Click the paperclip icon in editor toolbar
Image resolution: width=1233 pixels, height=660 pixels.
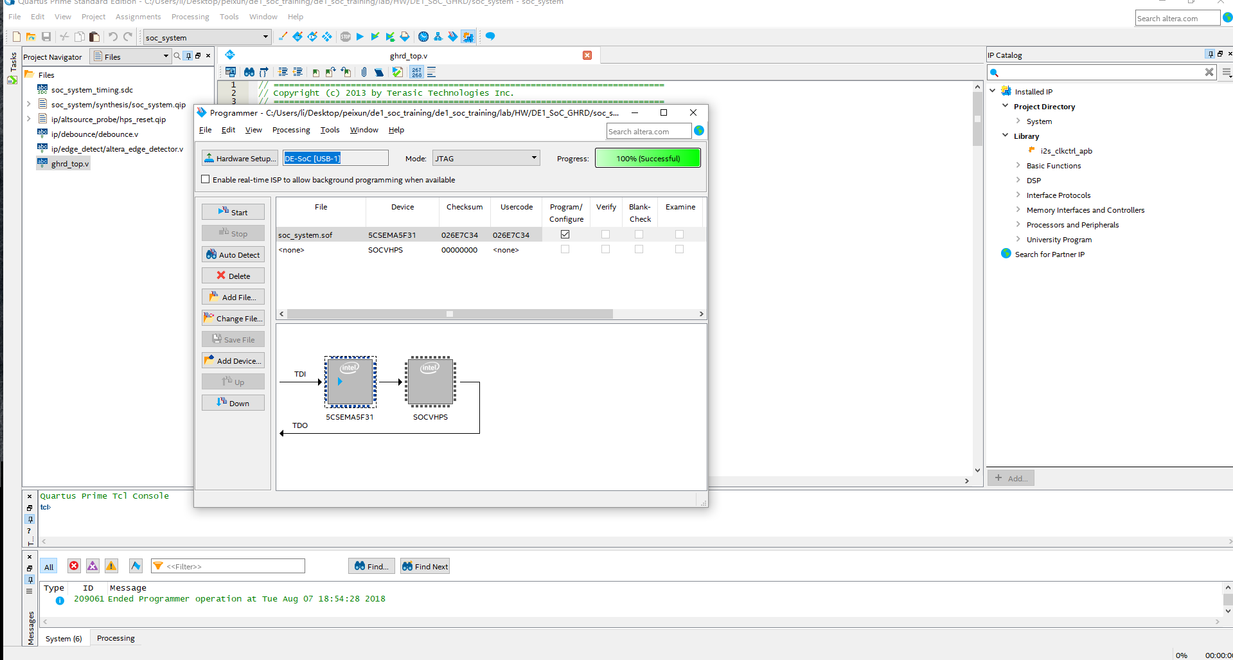364,72
